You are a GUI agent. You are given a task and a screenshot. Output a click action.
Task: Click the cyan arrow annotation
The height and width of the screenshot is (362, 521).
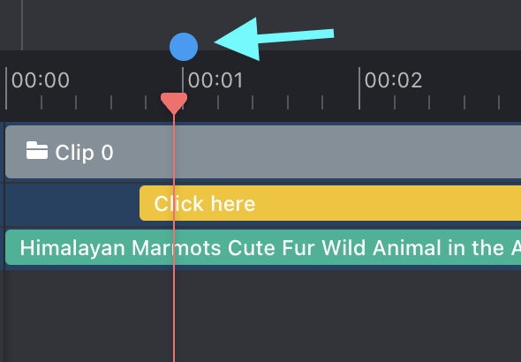pyautogui.click(x=274, y=39)
